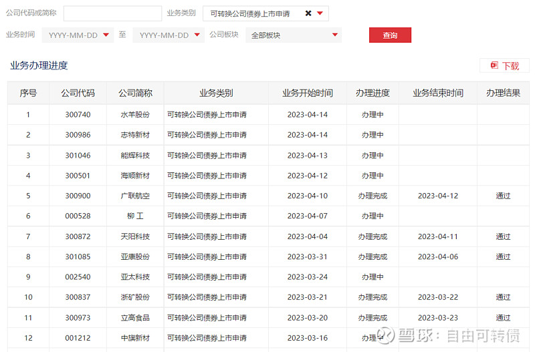Select company name 志特新材
This screenshot has width=535, height=352.
click(x=135, y=135)
